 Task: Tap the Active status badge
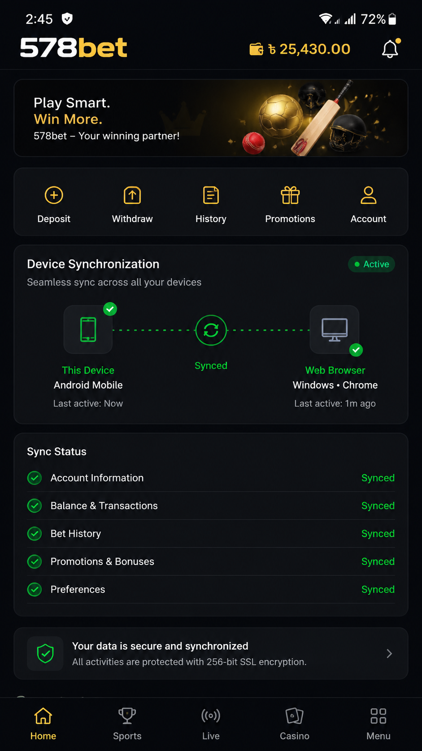click(371, 264)
